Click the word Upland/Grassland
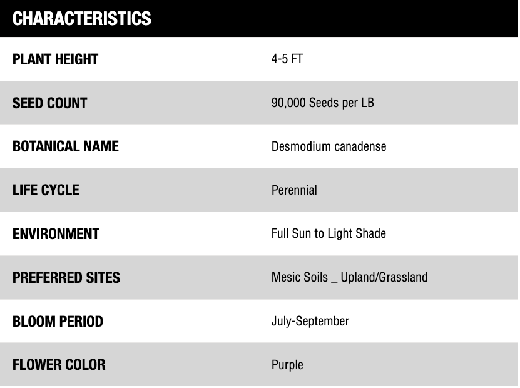This screenshot has height=388, width=520. [384, 277]
